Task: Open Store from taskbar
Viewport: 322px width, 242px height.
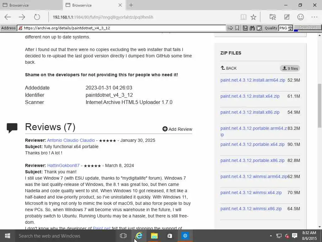Action: coord(169,236)
